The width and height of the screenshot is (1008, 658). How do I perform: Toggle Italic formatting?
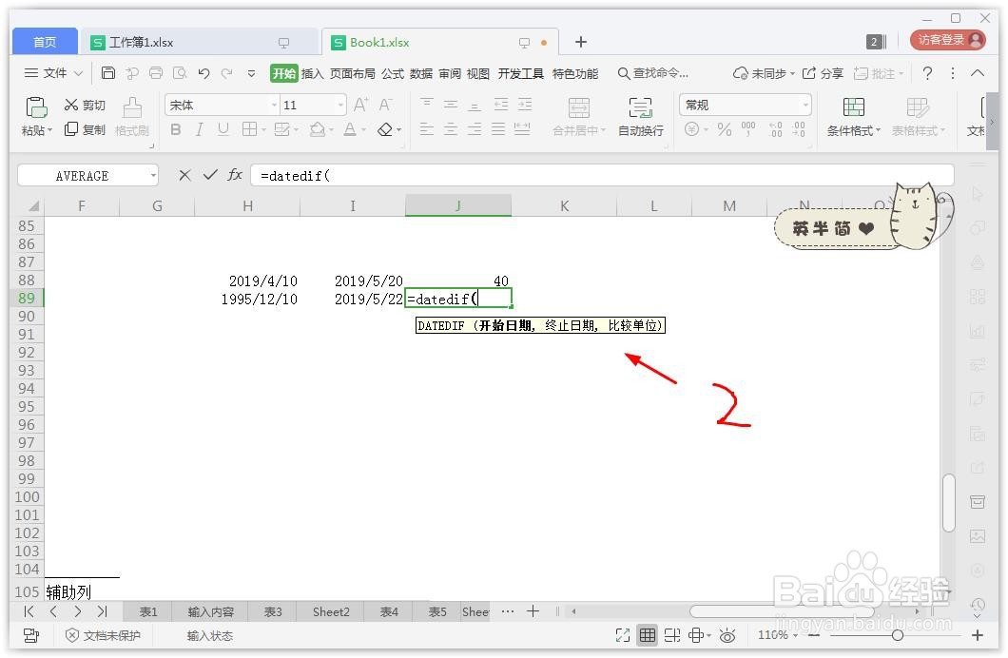pyautogui.click(x=199, y=129)
